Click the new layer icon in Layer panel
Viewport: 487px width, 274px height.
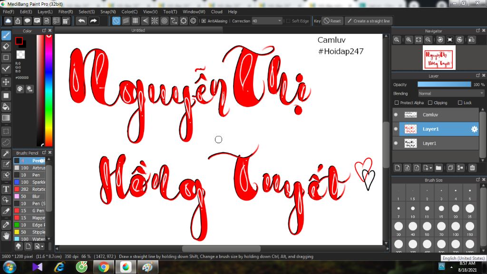(x=398, y=168)
